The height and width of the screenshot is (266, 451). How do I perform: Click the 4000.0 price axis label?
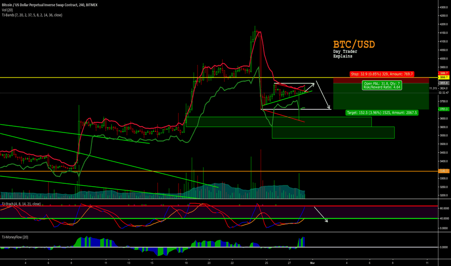(444, 59)
